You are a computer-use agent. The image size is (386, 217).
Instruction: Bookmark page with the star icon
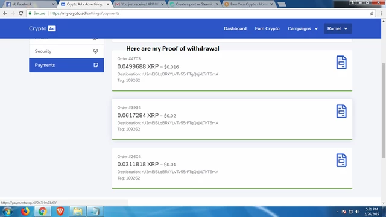(x=372, y=13)
